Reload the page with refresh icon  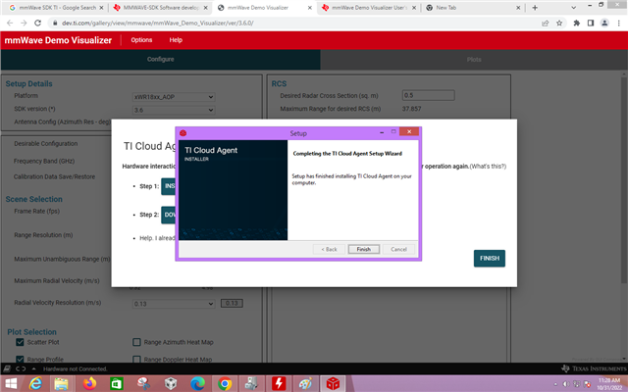click(x=37, y=24)
